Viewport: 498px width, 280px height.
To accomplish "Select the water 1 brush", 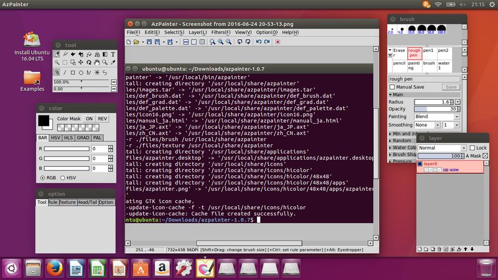I will coord(444,66).
